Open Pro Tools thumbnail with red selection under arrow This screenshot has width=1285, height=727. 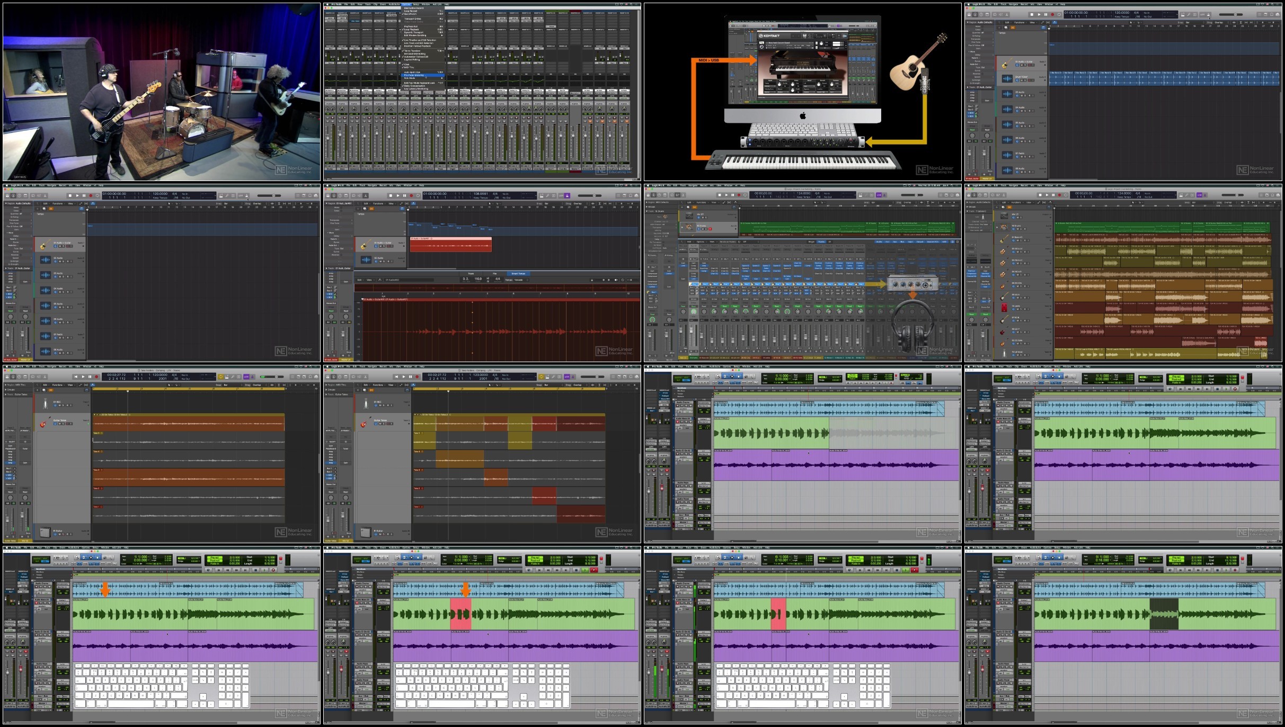[482, 635]
